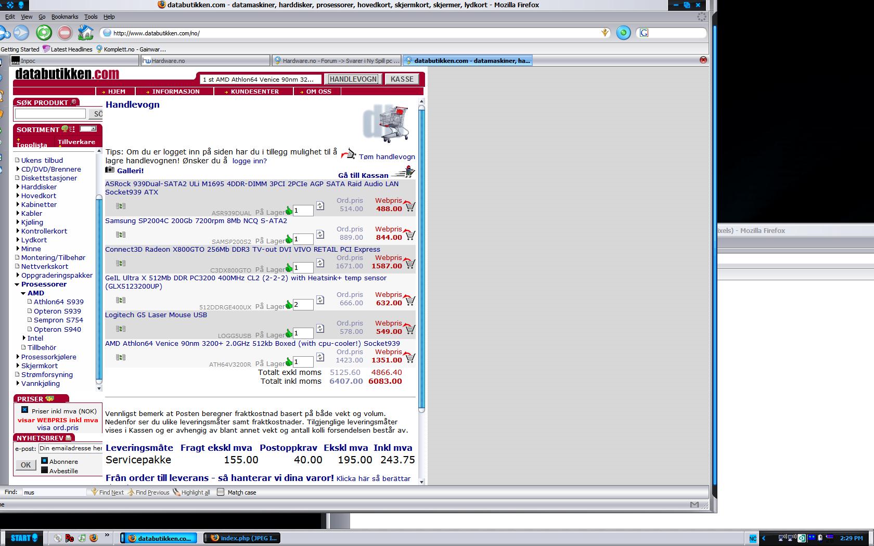Click newsletter OK button
This screenshot has width=874, height=546.
point(25,465)
